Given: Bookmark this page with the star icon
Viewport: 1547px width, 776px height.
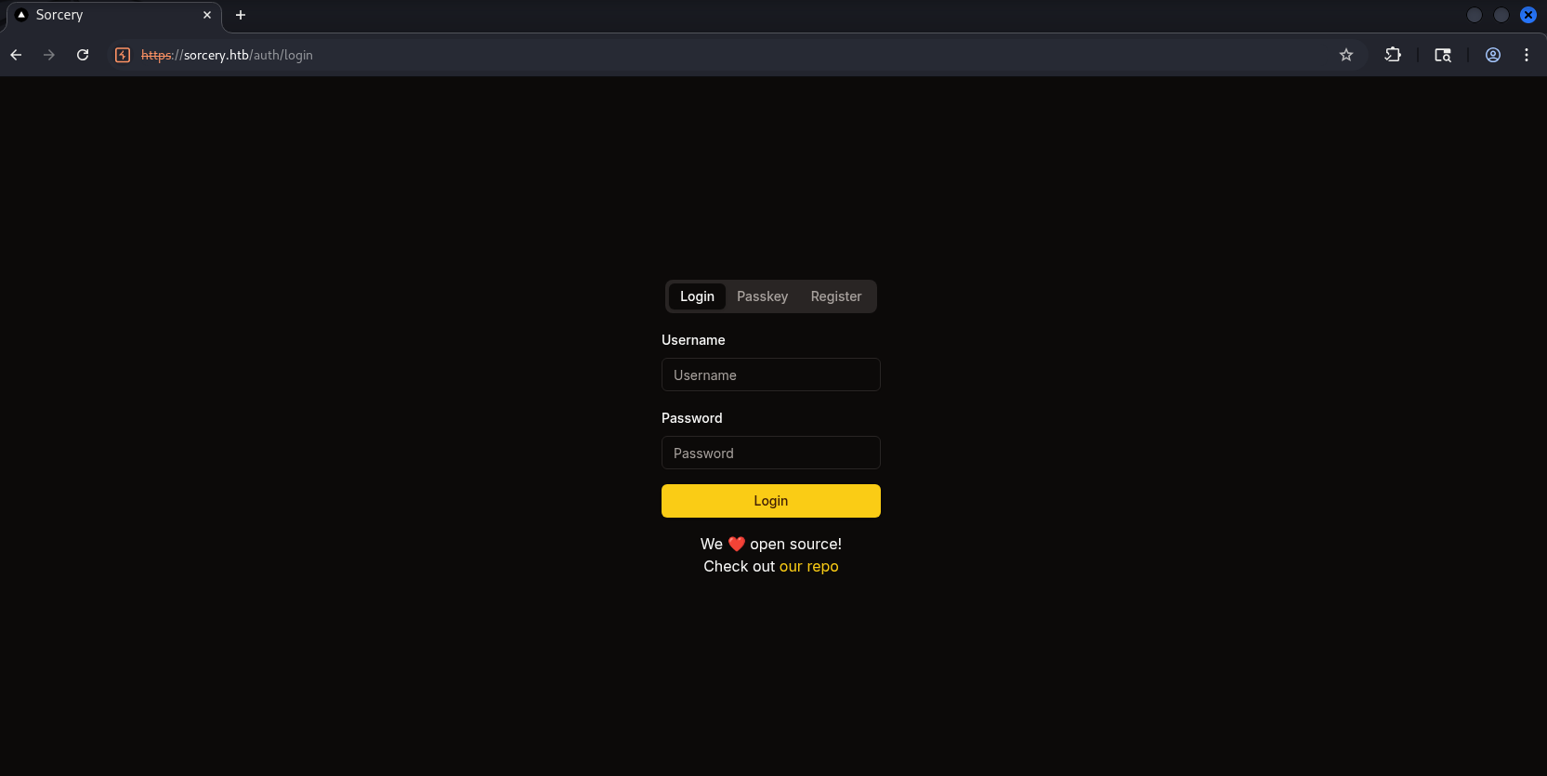Looking at the screenshot, I should click(x=1346, y=55).
